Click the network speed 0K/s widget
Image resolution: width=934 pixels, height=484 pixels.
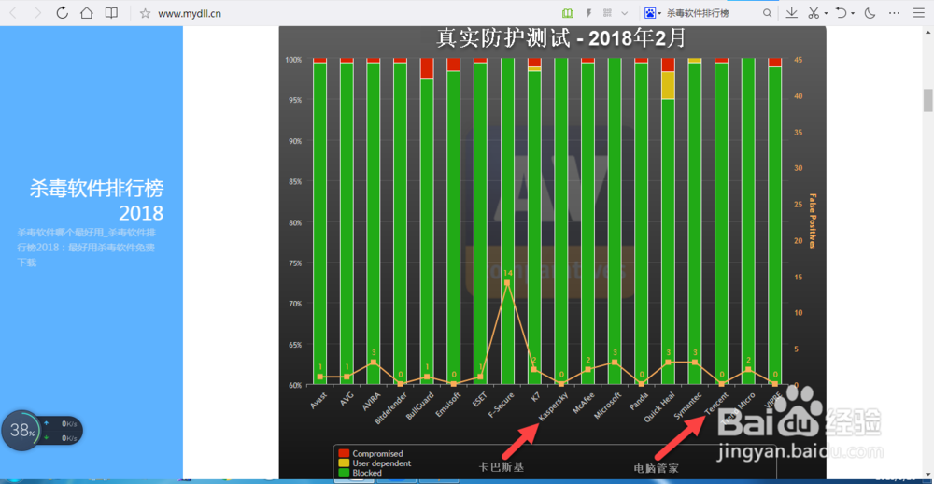coord(64,431)
